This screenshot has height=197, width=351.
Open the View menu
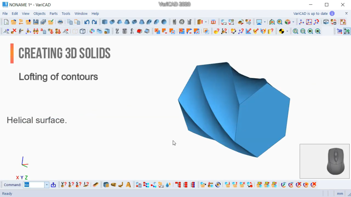click(25, 13)
